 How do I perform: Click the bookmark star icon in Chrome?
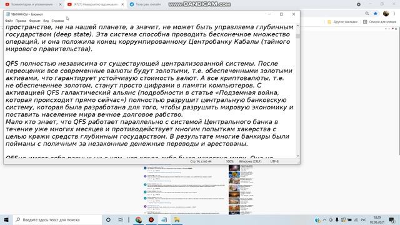pyautogui.click(x=376, y=13)
